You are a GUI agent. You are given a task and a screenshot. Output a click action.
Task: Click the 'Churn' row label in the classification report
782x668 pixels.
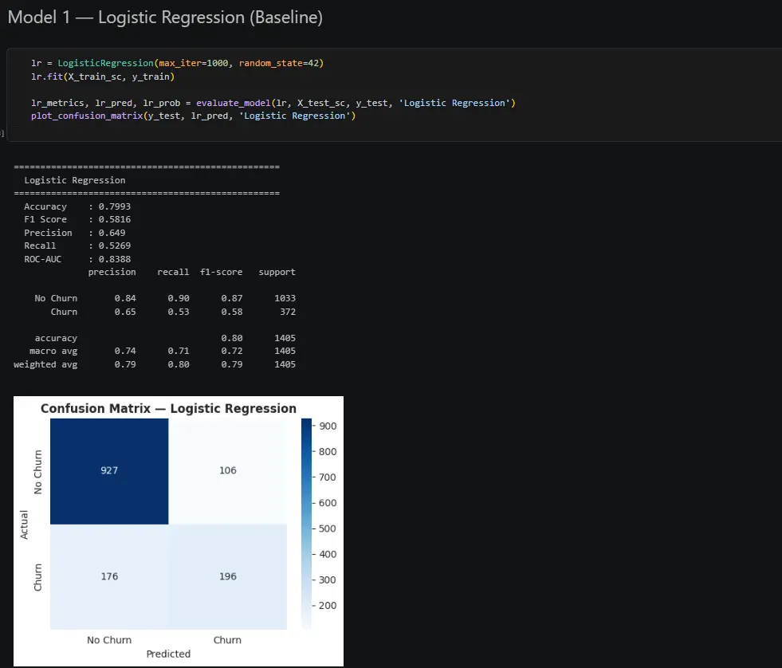click(64, 312)
